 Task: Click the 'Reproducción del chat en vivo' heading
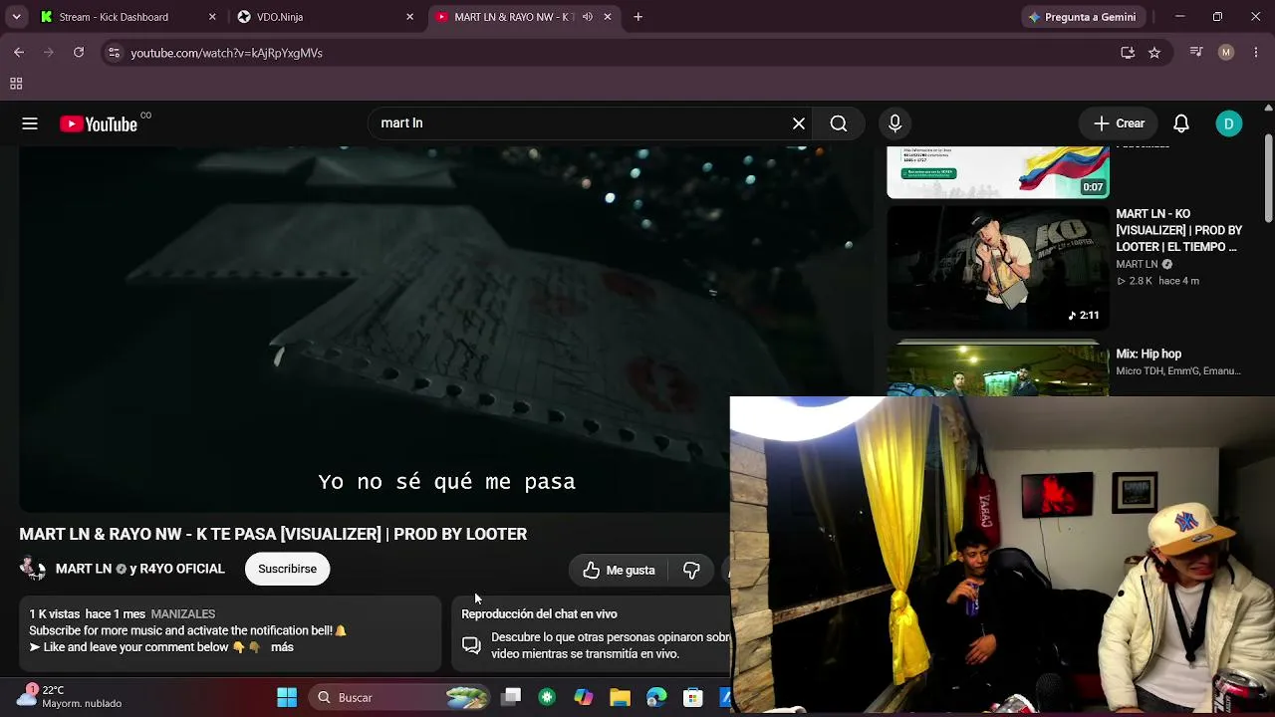539,614
